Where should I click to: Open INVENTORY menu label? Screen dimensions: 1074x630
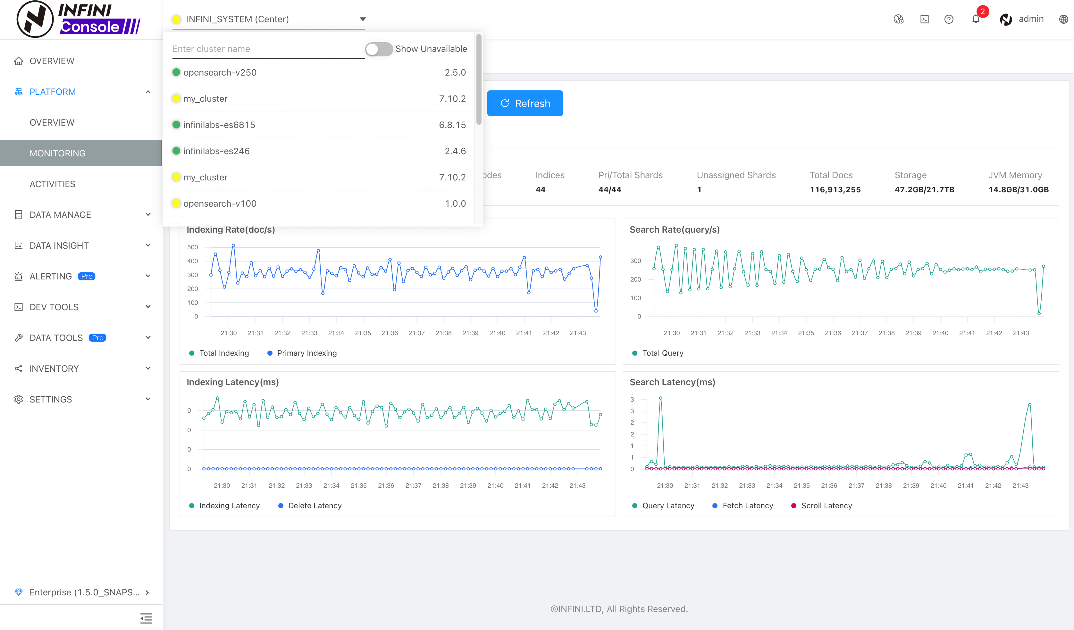pos(54,369)
